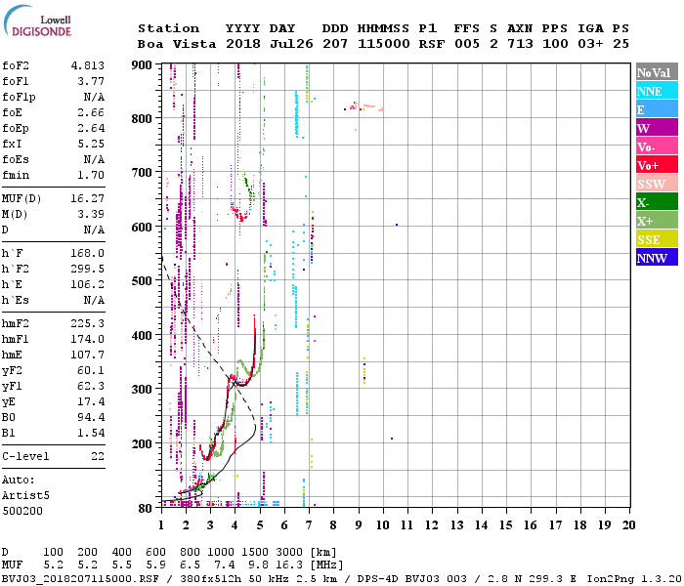The height and width of the screenshot is (586, 684).
Task: Click the DPS-4D BVJ03 003 footer text
Action: coord(408,578)
